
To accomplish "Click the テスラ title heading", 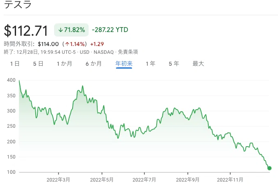I will [18, 4].
